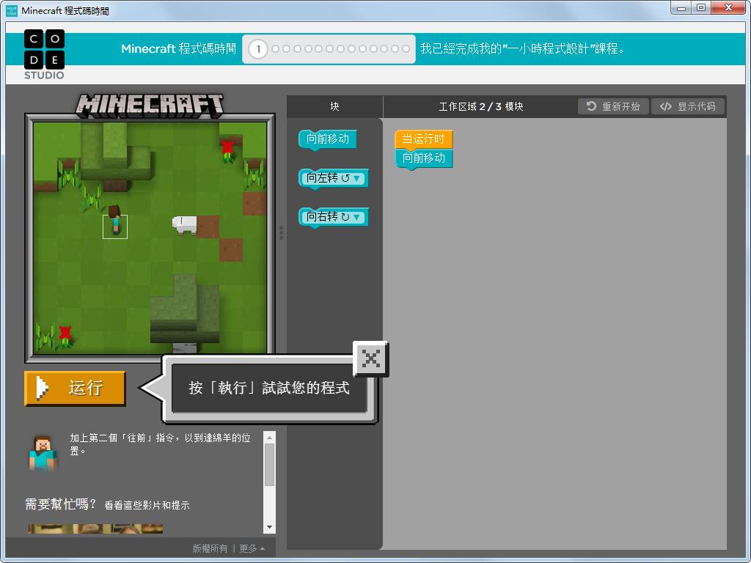
Task: Select the 当运行时 block in workspace
Action: (x=423, y=139)
